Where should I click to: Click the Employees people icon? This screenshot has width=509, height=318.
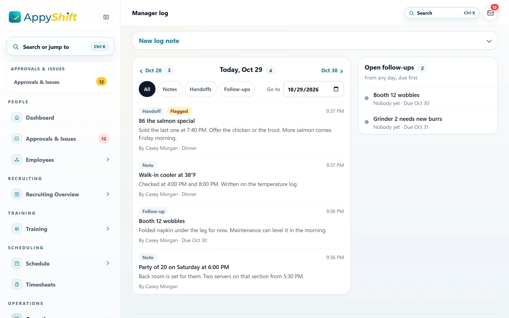(17, 160)
